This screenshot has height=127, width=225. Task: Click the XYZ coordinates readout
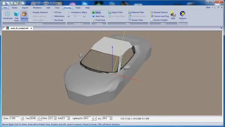coord(135,119)
